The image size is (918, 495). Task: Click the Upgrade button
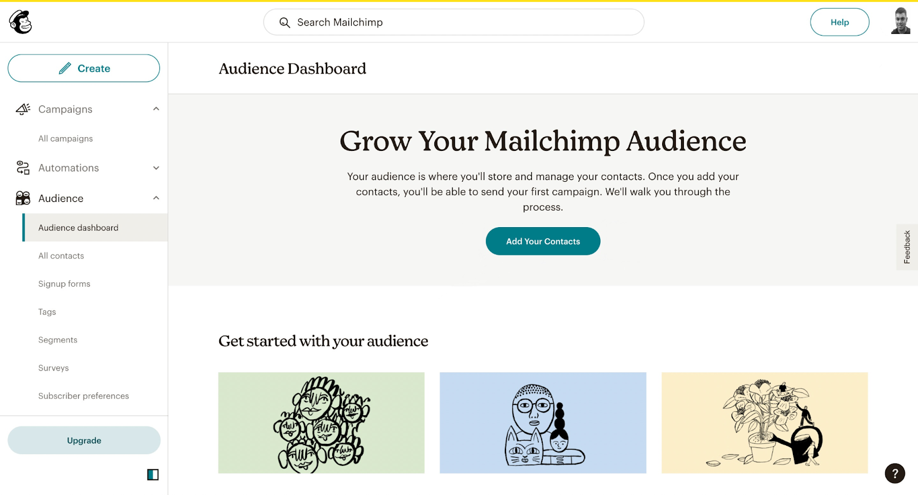[84, 440]
